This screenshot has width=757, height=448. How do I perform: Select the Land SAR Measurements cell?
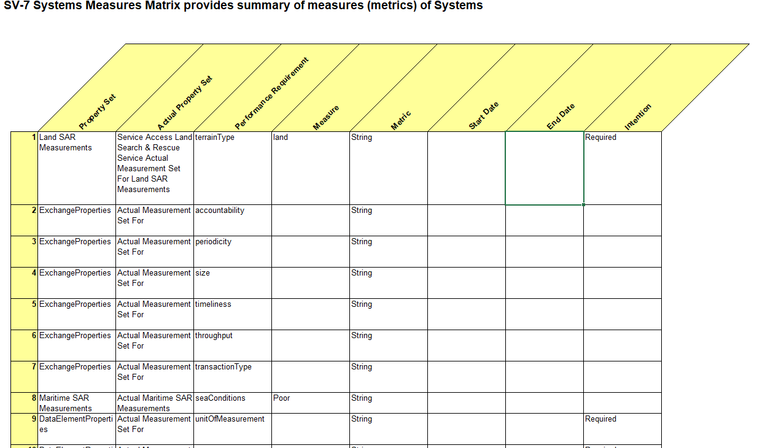pyautogui.click(x=77, y=168)
